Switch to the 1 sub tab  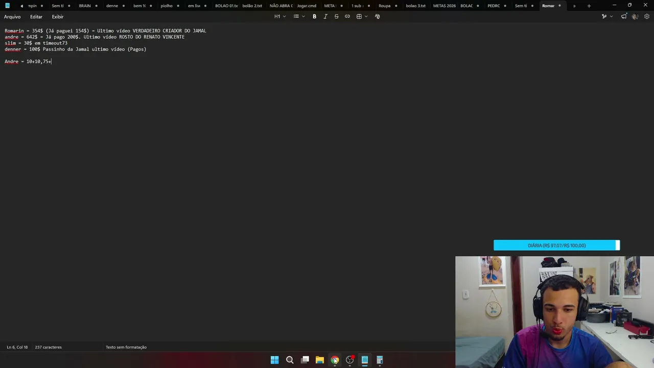tap(357, 6)
